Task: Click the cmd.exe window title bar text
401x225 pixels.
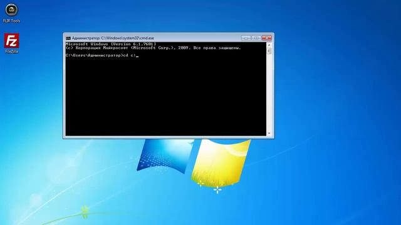Action: click(113, 38)
